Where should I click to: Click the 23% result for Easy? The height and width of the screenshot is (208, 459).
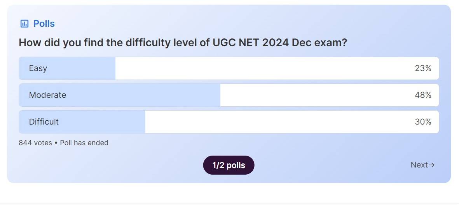pyautogui.click(x=423, y=68)
